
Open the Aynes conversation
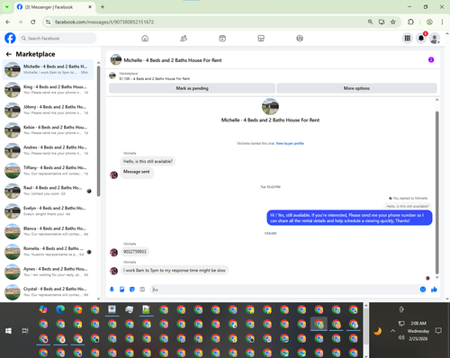tap(48, 272)
